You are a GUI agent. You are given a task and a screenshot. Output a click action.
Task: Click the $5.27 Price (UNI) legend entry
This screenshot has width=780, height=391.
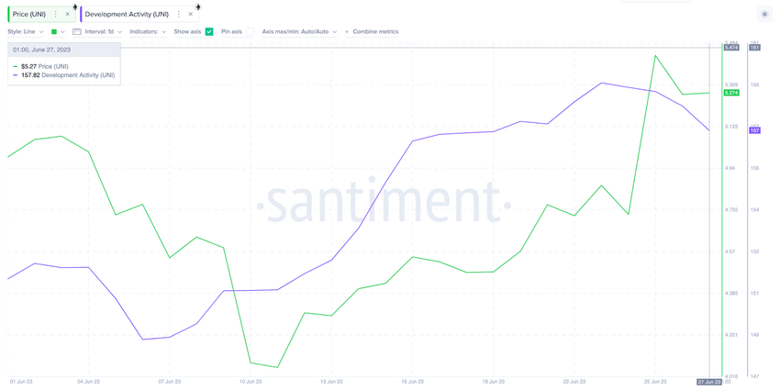(40, 67)
